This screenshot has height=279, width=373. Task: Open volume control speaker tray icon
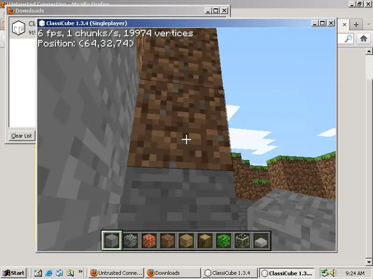[333, 273]
